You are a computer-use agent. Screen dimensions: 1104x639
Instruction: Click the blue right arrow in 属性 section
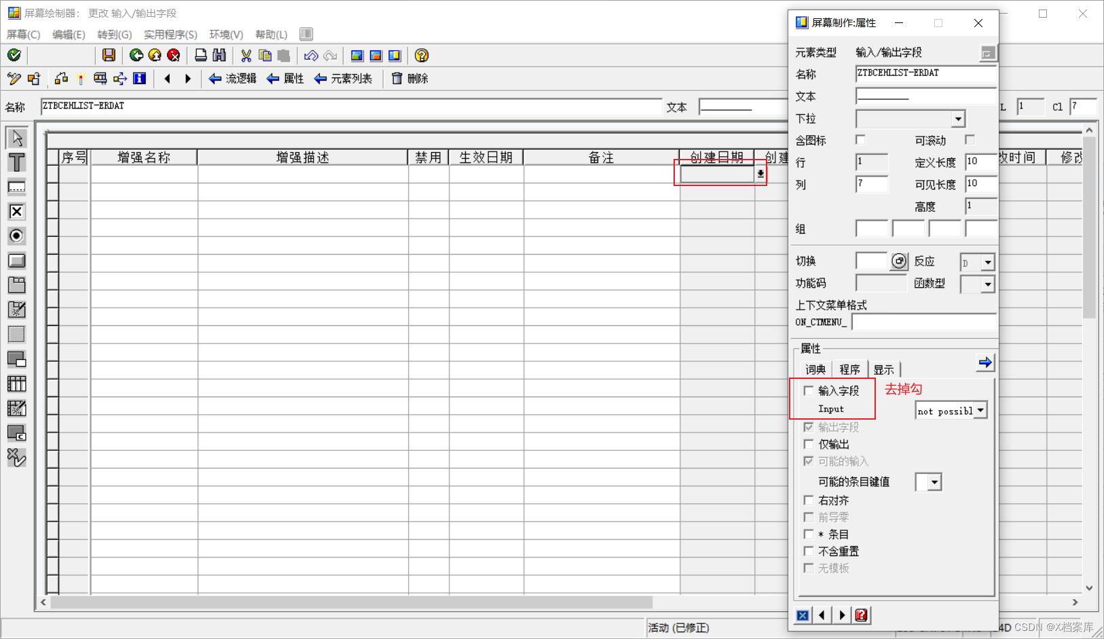pyautogui.click(x=985, y=363)
